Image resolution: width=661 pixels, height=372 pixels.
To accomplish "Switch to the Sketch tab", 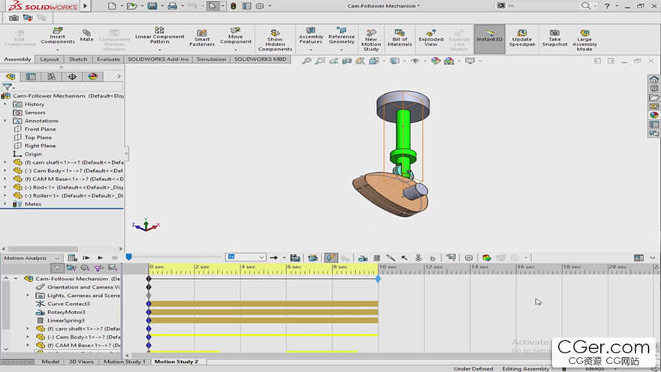I will click(x=78, y=59).
